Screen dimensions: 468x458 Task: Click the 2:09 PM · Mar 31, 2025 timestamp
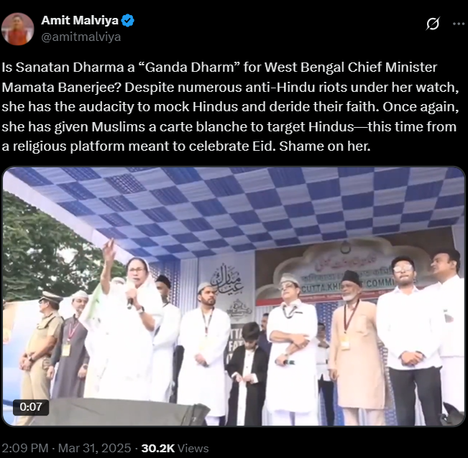click(x=66, y=448)
